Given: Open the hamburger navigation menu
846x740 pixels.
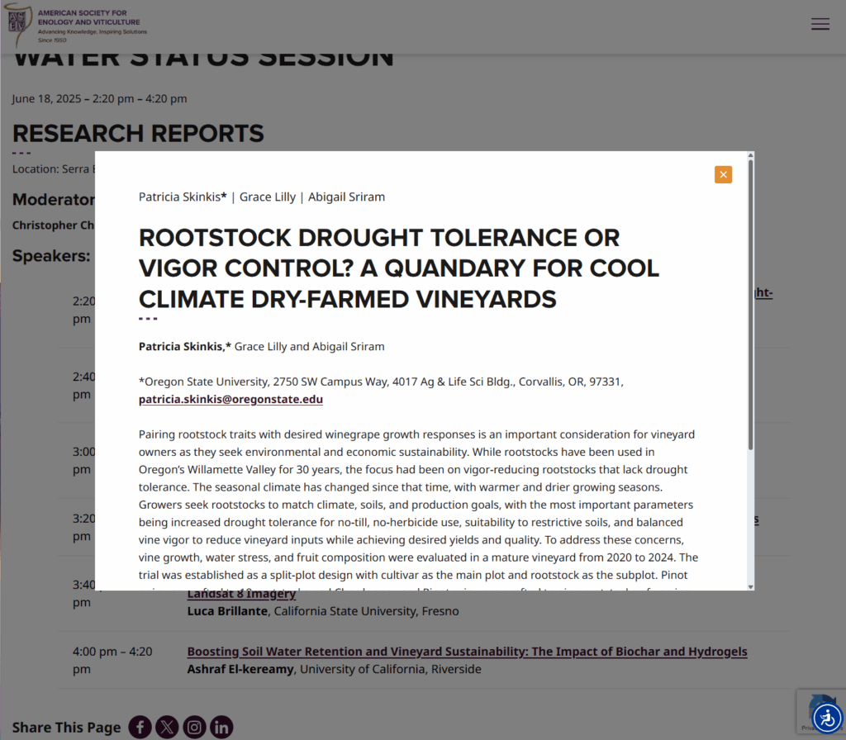Looking at the screenshot, I should (x=820, y=24).
